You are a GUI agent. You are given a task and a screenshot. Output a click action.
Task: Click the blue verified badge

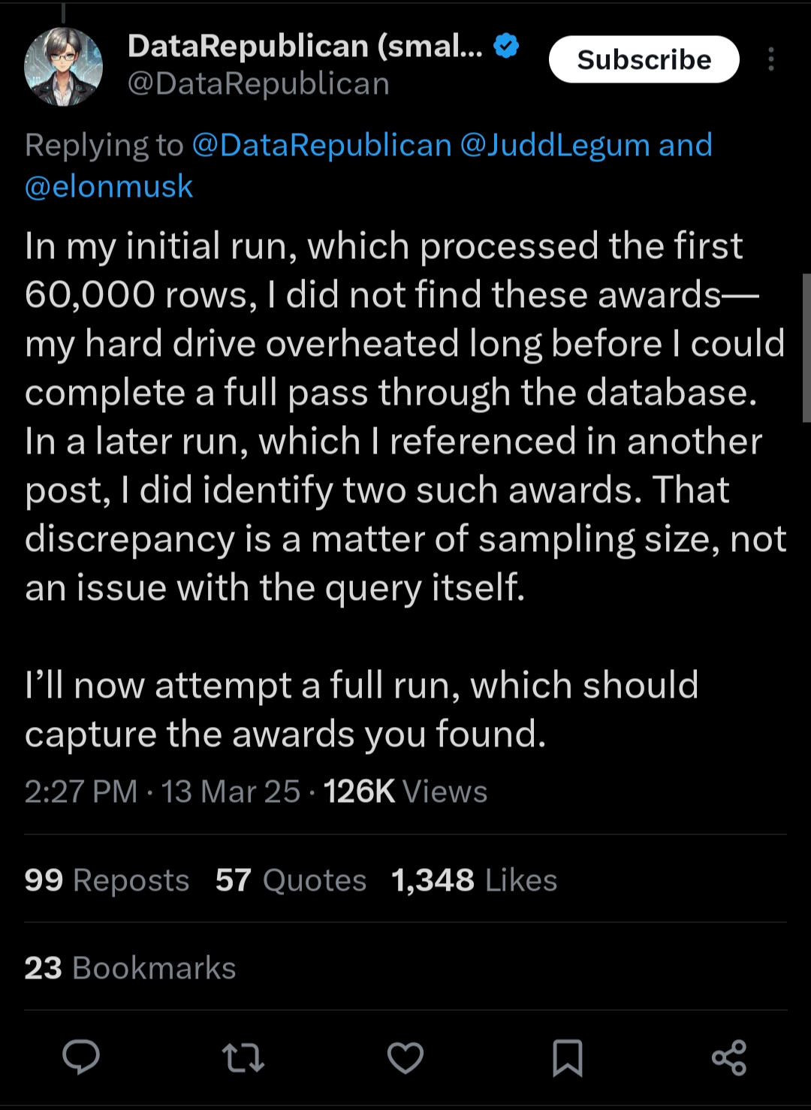[x=507, y=47]
